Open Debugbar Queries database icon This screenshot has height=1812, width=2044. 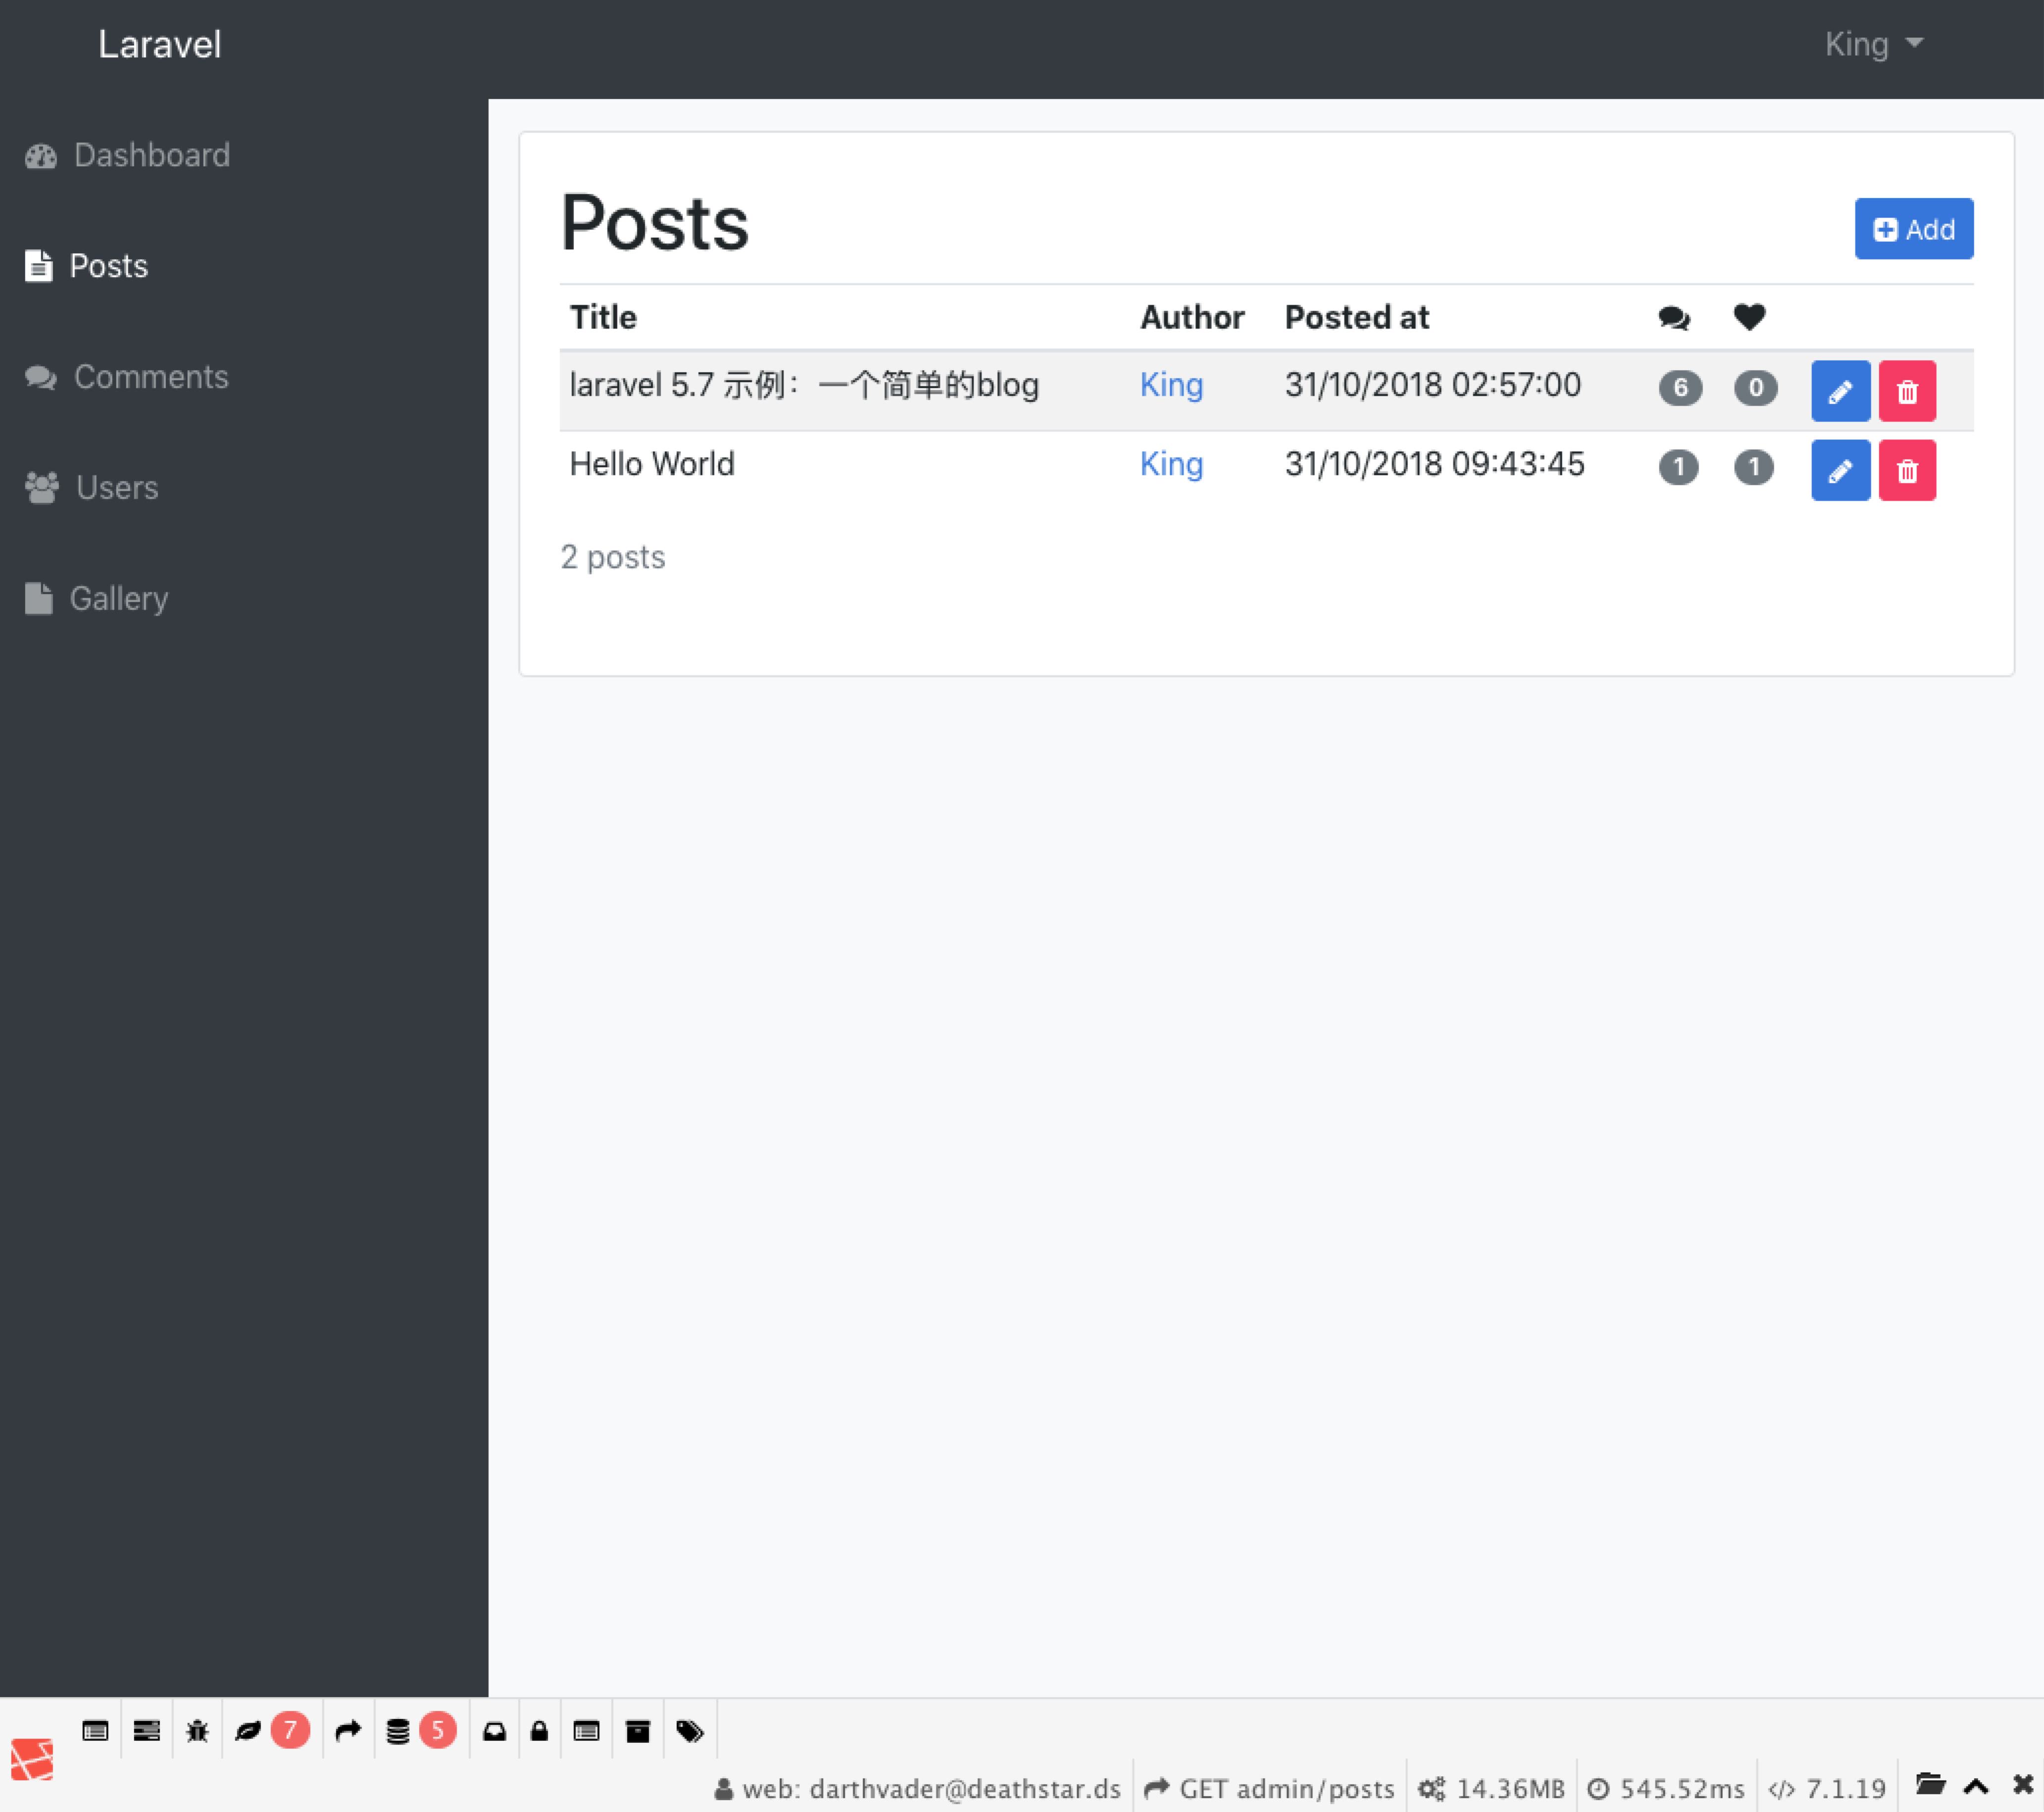(x=398, y=1731)
